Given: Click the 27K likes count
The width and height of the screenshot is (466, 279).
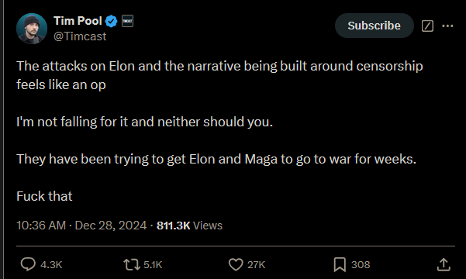Looking at the screenshot, I should point(256,265).
